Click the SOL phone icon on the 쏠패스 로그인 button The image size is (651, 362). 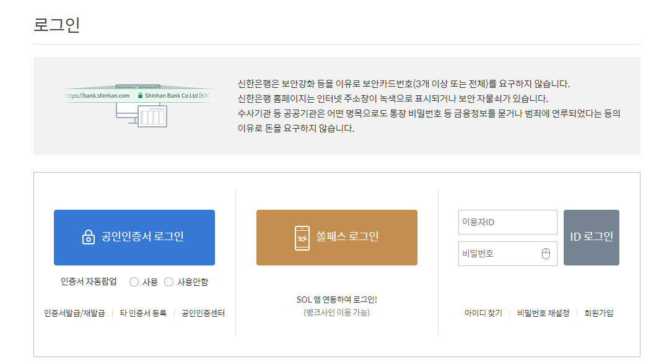tap(302, 238)
